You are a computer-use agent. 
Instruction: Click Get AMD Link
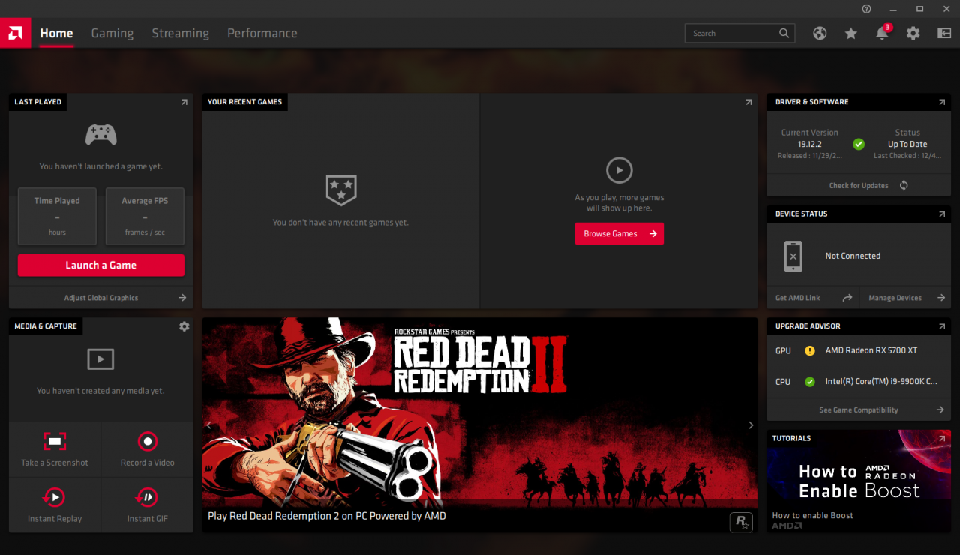click(813, 298)
